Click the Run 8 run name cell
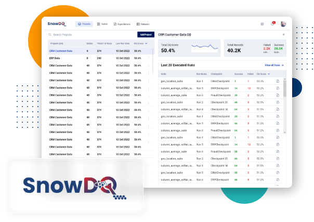Screen dimensions: 314x222 (x=200, y=109)
